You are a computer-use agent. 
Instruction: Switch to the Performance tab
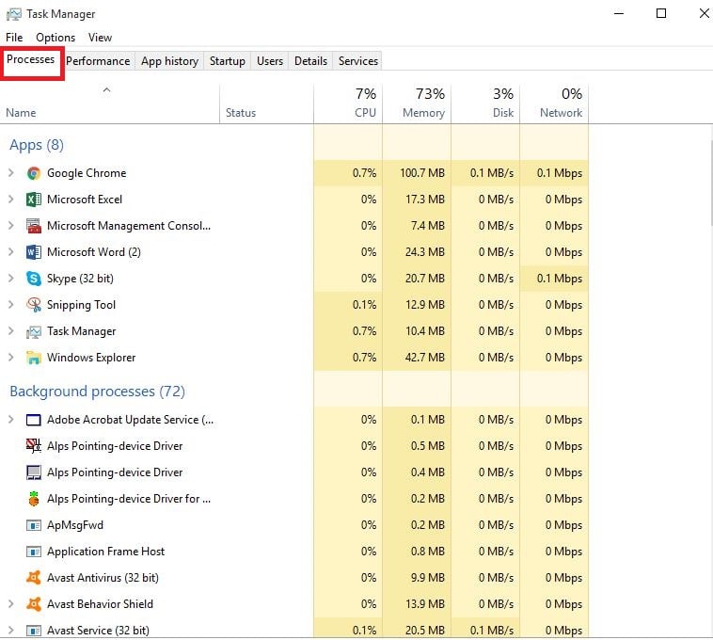[98, 61]
